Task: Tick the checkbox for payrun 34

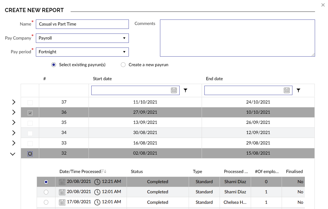Action: (30, 133)
